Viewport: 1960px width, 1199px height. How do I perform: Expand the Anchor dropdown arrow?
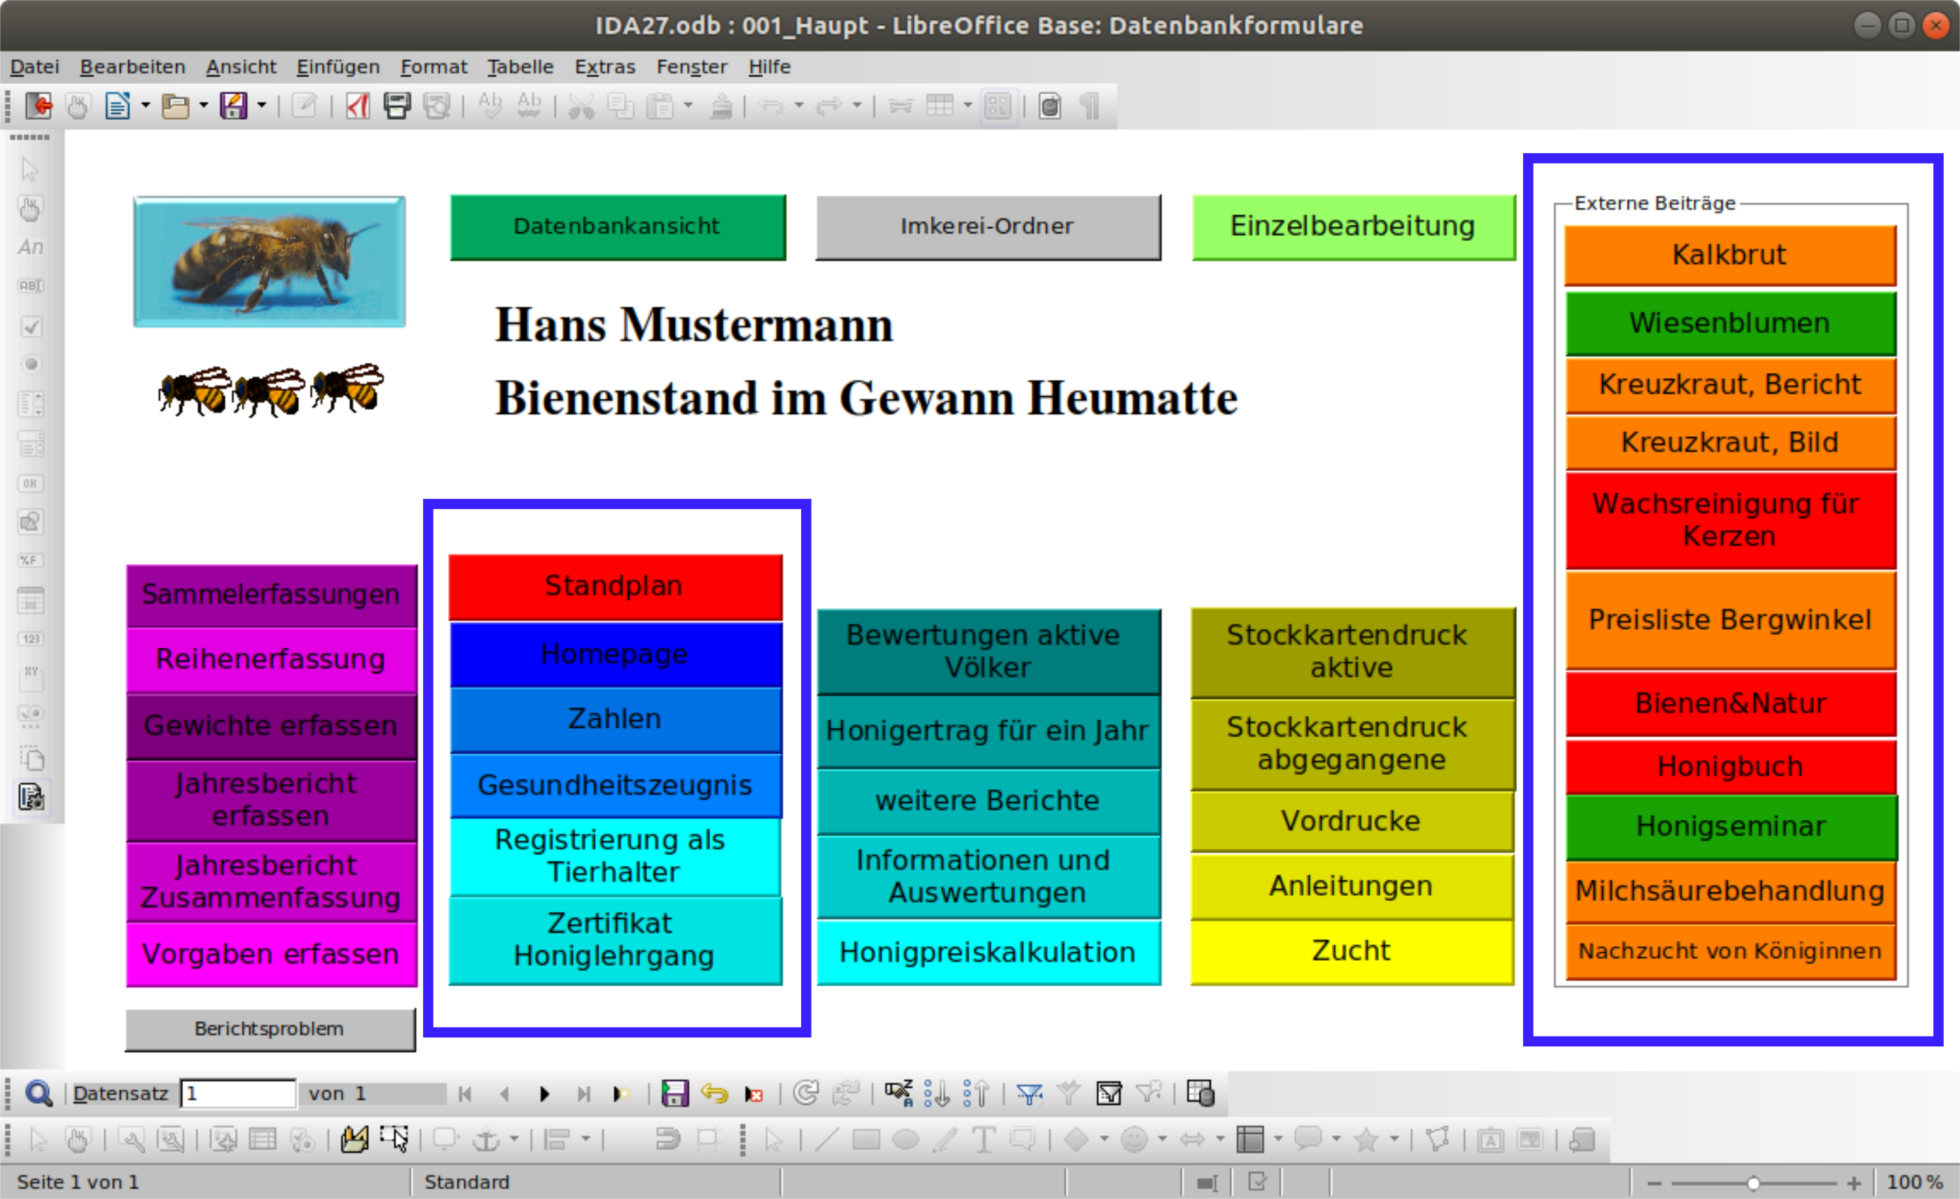click(514, 1139)
